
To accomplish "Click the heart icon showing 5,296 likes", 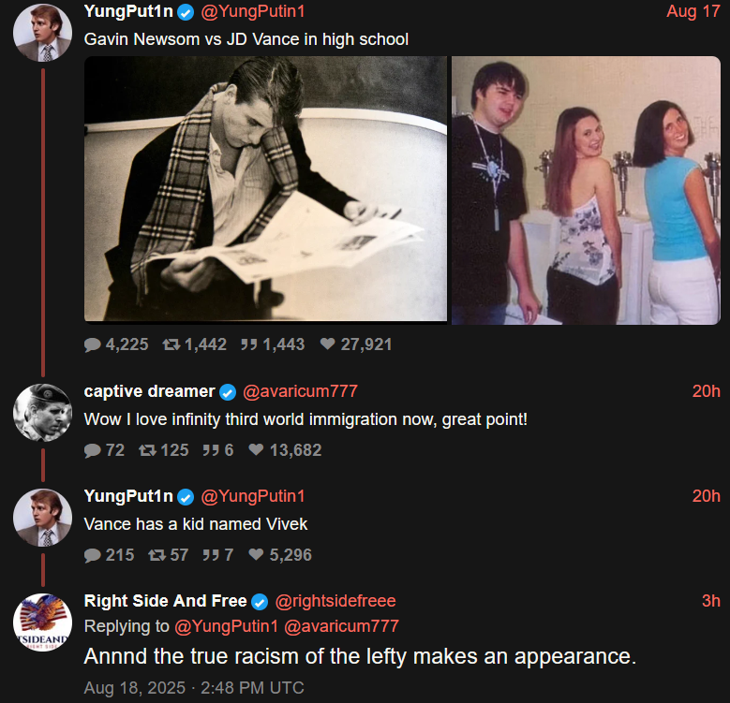I will tap(256, 555).
